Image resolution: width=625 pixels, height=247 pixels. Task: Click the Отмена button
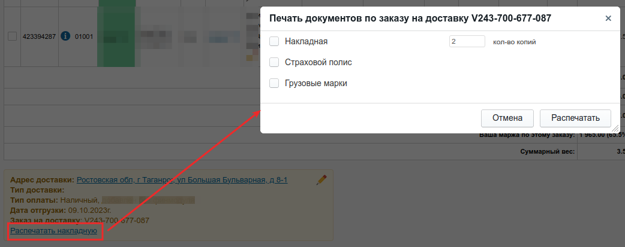(507, 118)
